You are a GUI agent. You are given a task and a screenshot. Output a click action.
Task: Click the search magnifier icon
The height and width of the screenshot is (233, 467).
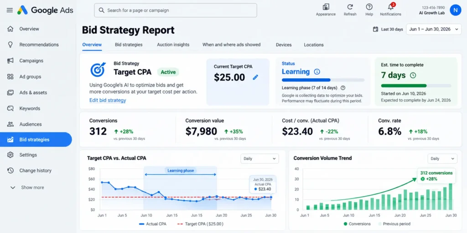click(x=102, y=10)
